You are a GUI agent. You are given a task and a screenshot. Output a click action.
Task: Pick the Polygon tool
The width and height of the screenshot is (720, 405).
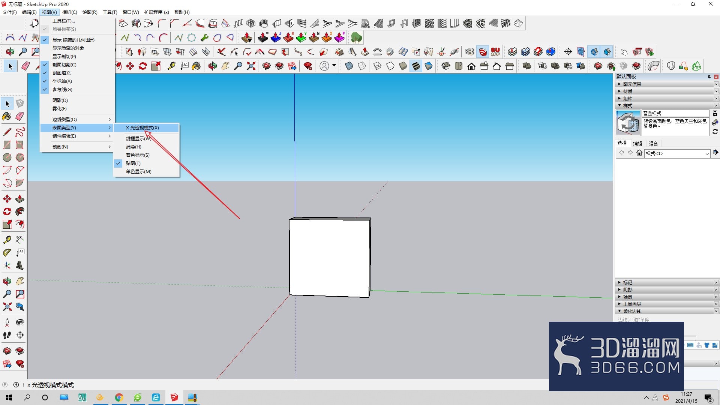[x=20, y=157]
